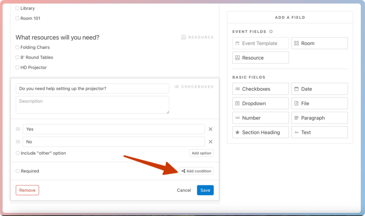The image size is (365, 216).
Task: Click Cancel to discard changes
Action: [x=184, y=190]
